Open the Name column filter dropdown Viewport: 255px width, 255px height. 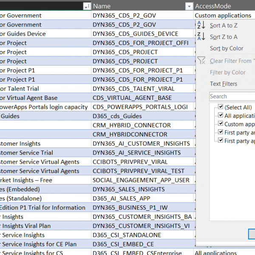tap(189, 6)
